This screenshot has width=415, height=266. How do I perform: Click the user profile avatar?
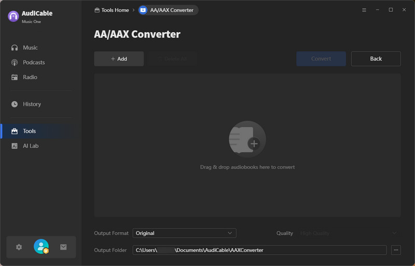[x=41, y=246]
